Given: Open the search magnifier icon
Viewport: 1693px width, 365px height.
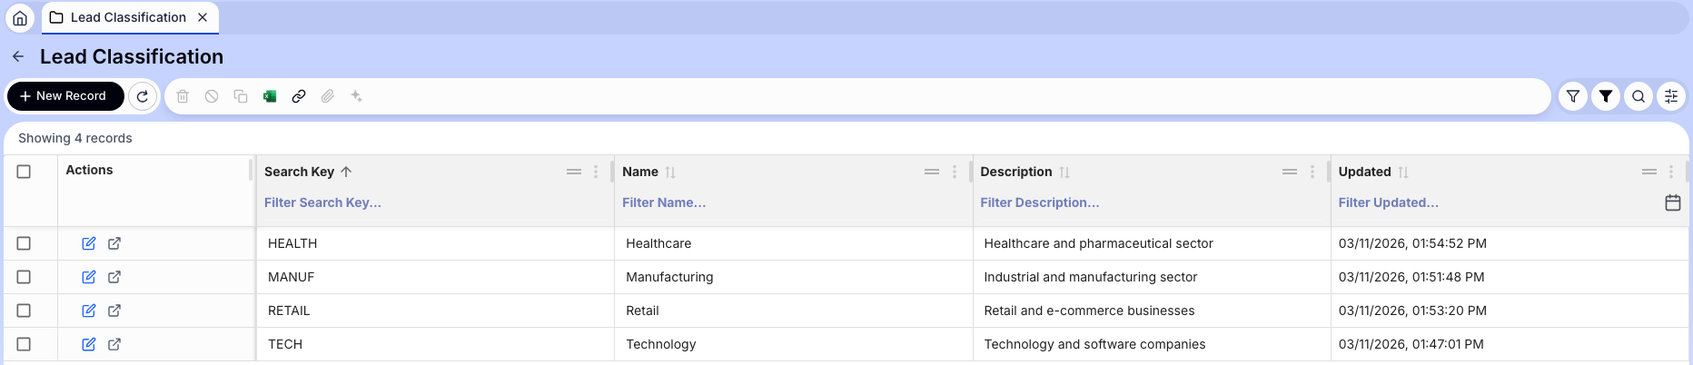Looking at the screenshot, I should [x=1639, y=96].
